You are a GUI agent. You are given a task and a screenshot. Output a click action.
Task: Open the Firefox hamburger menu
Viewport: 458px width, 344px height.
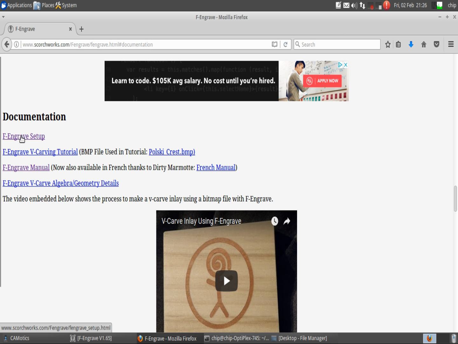(x=451, y=44)
